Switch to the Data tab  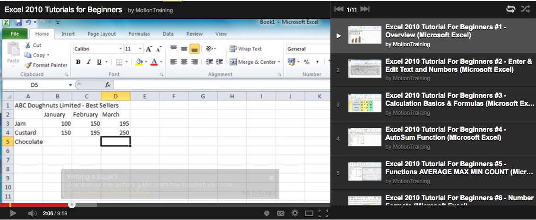(168, 34)
